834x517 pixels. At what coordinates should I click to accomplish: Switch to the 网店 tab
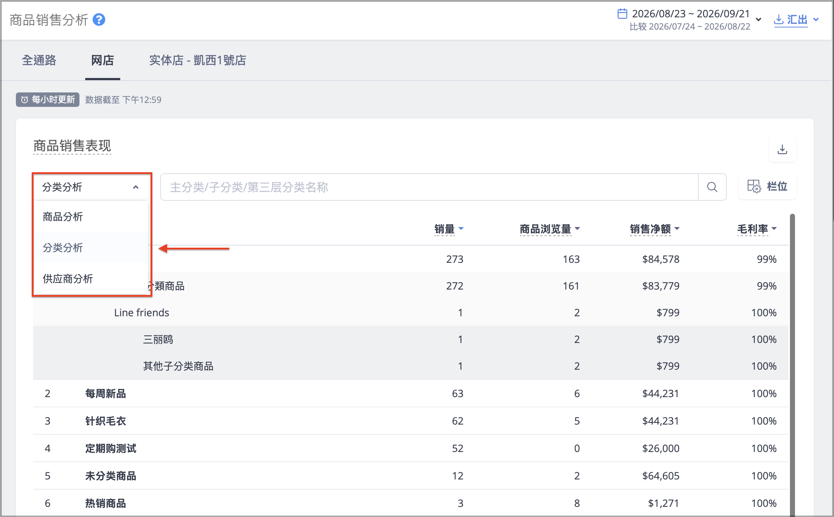103,60
